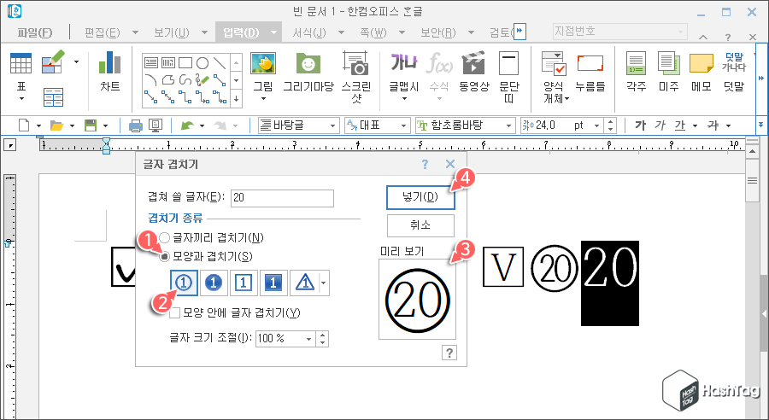Click the Open folder icon
Image resolution: width=769 pixels, height=420 pixels.
57,125
